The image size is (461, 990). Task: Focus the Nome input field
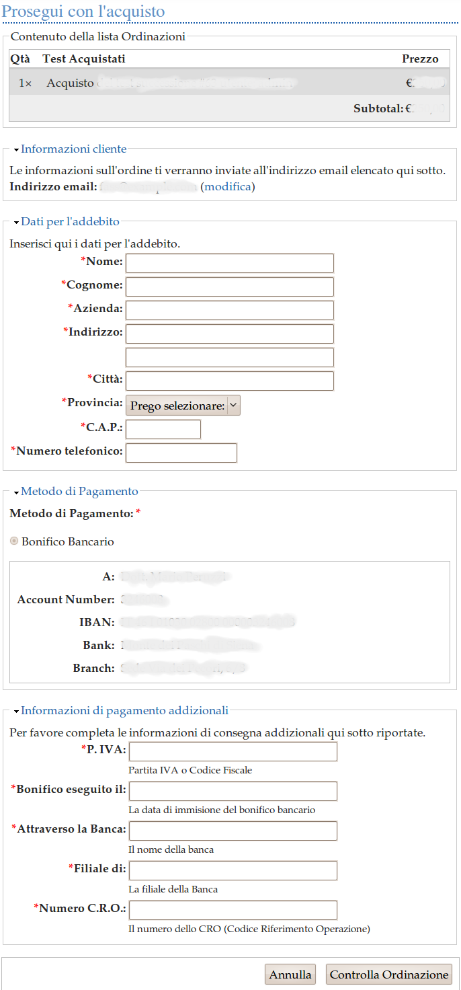tap(230, 263)
